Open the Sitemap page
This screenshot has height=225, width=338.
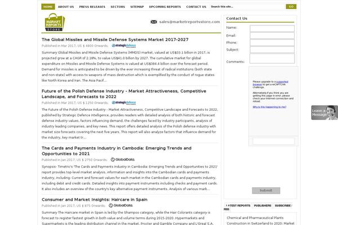click(137, 7)
